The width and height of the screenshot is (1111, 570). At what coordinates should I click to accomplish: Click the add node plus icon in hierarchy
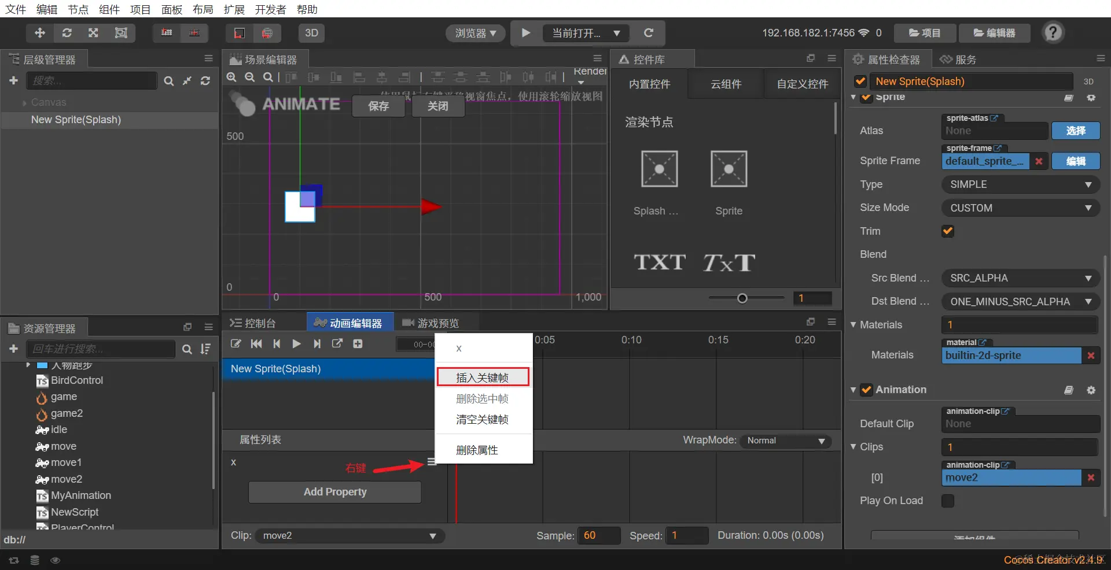[x=14, y=80]
